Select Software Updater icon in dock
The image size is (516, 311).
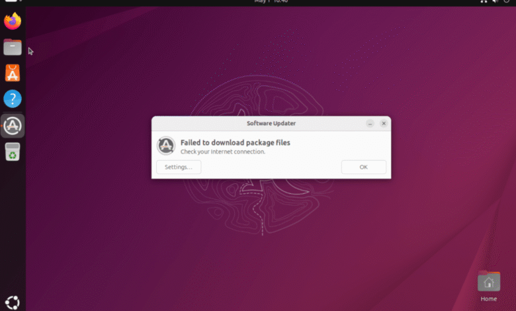pyautogui.click(x=13, y=126)
